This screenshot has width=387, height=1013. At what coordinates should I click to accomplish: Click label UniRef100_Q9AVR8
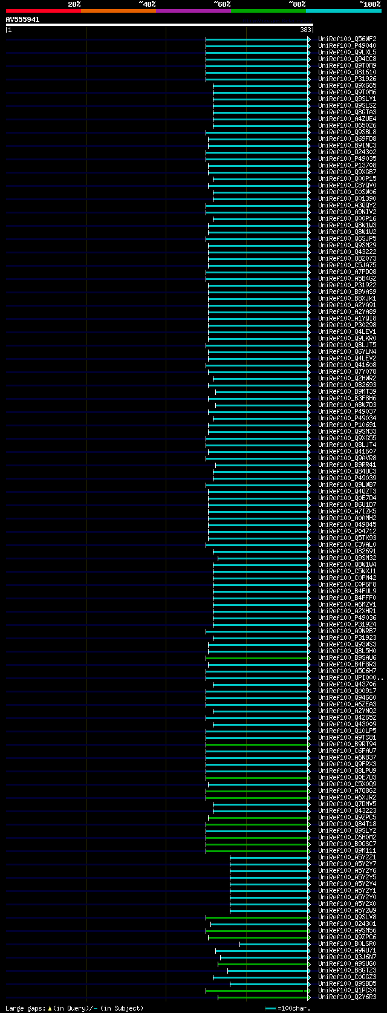click(347, 458)
